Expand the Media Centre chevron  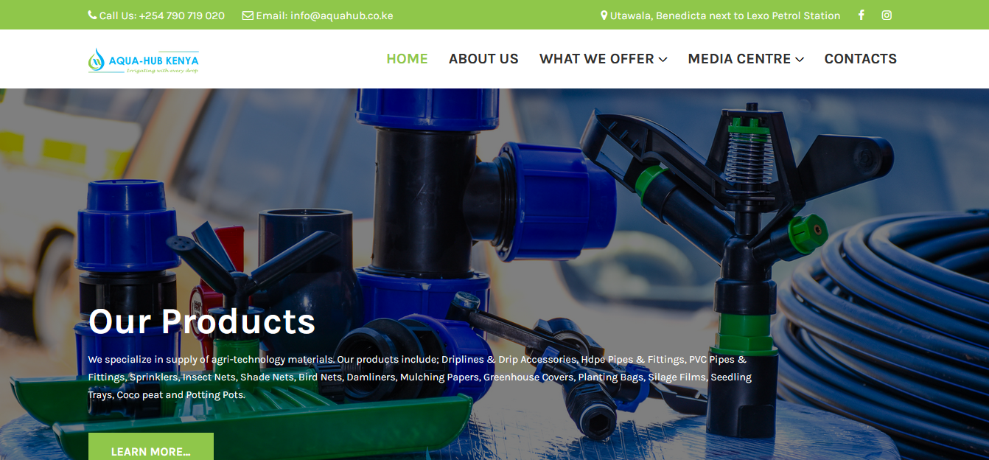[x=800, y=59]
